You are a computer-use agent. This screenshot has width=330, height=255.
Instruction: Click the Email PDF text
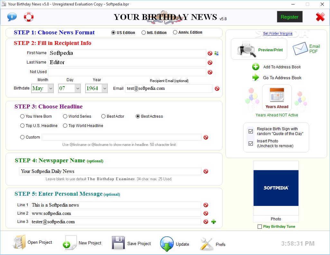tap(315, 49)
